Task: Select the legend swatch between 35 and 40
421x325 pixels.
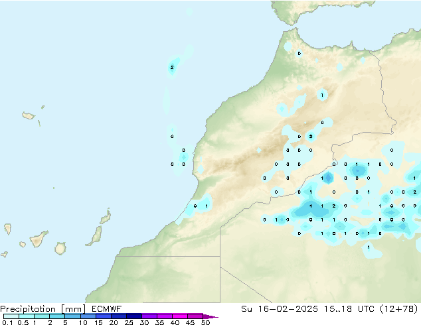Action: click(164, 316)
